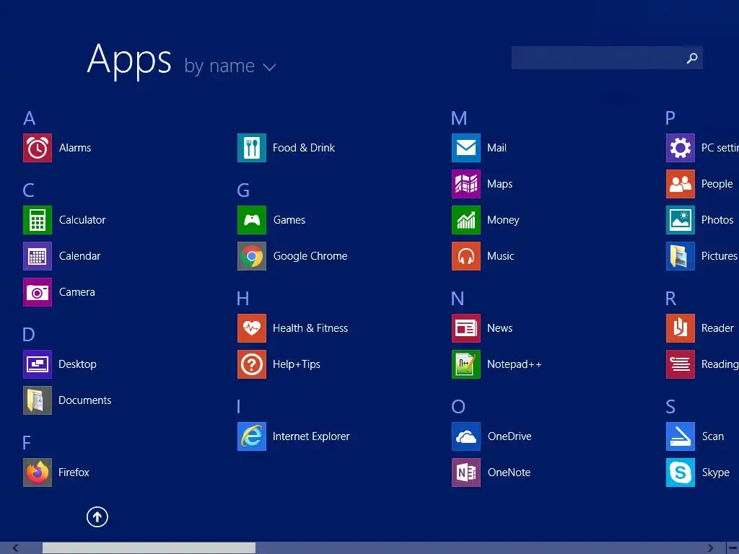The width and height of the screenshot is (739, 554).
Task: Click the 'Calendar' label
Action: 79,256
